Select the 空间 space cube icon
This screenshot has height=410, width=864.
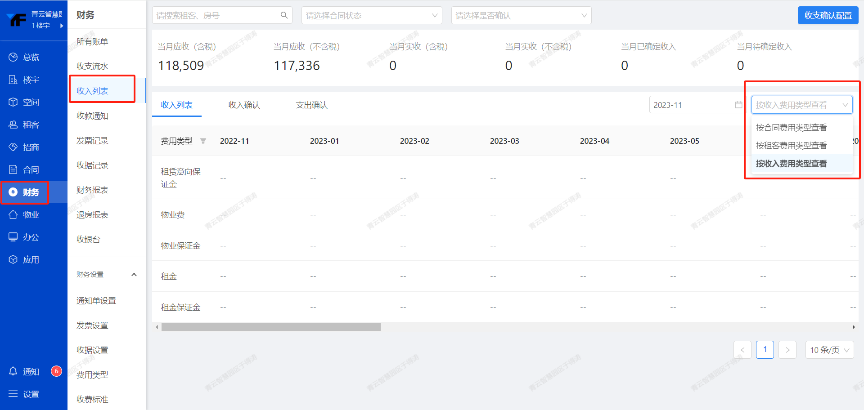pos(13,102)
